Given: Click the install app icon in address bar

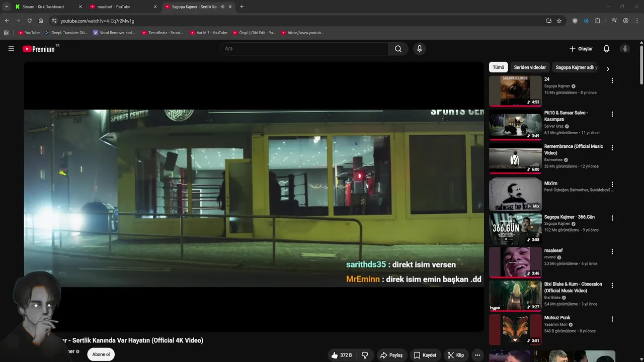Looking at the screenshot, I should 548,21.
